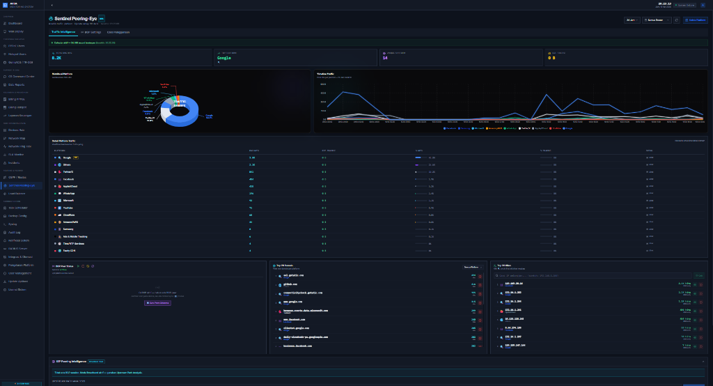Open detail link in the Google row
Image resolution: width=713 pixels, height=386 pixels.
[x=650, y=158]
